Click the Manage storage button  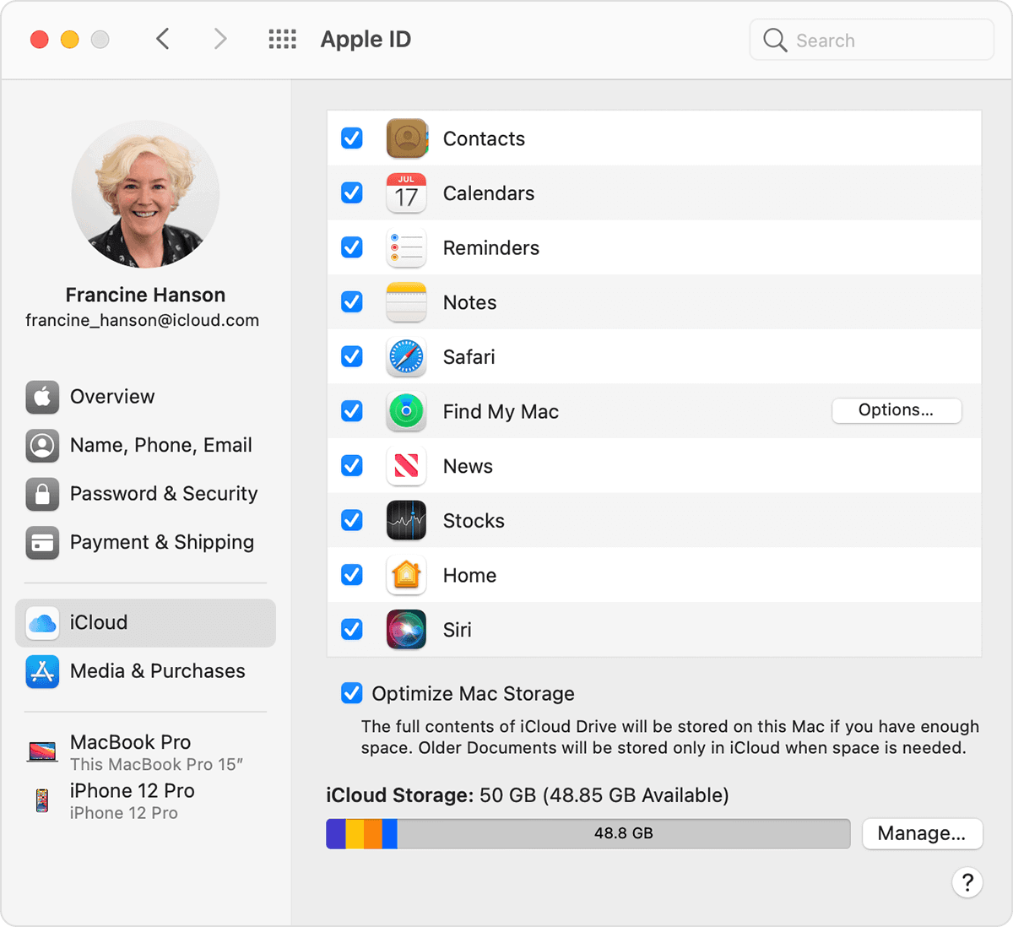(921, 833)
